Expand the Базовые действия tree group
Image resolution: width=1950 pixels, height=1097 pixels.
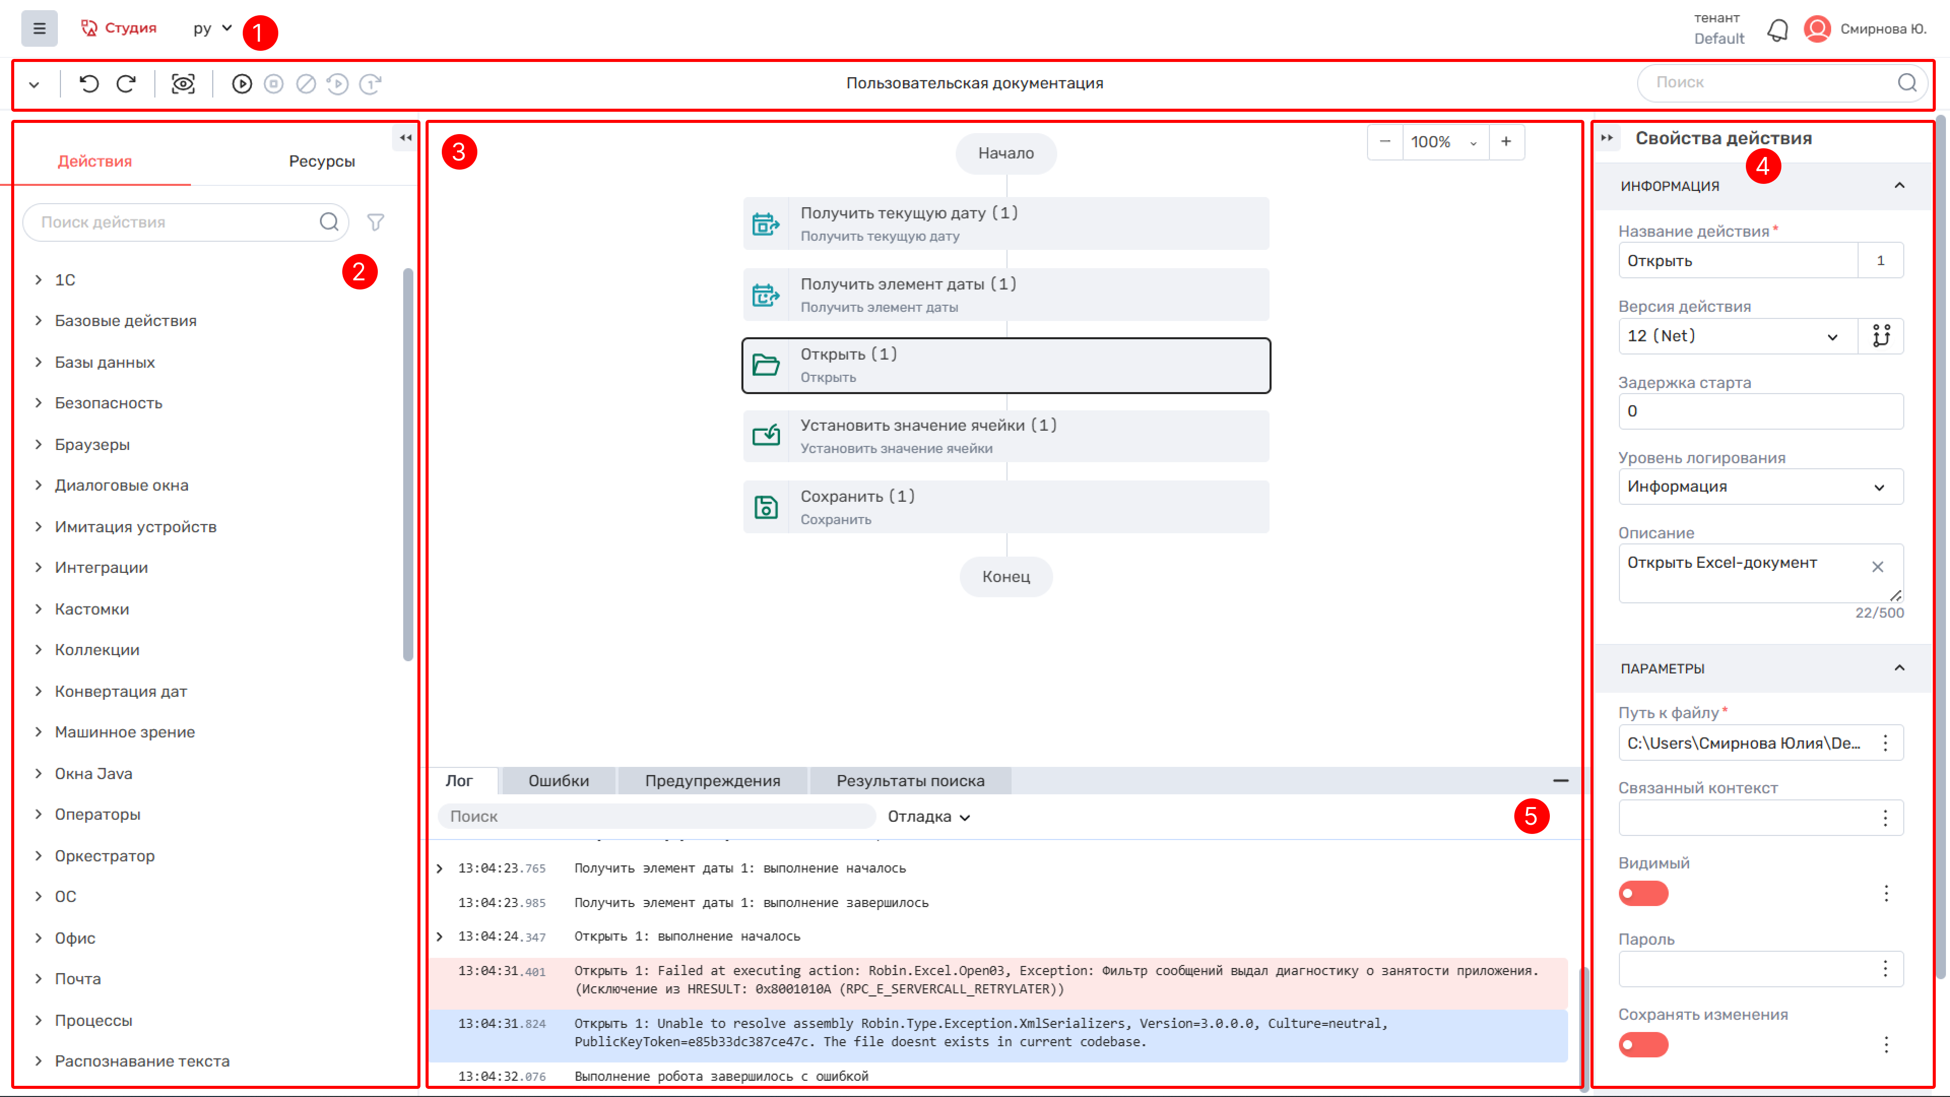tap(125, 321)
